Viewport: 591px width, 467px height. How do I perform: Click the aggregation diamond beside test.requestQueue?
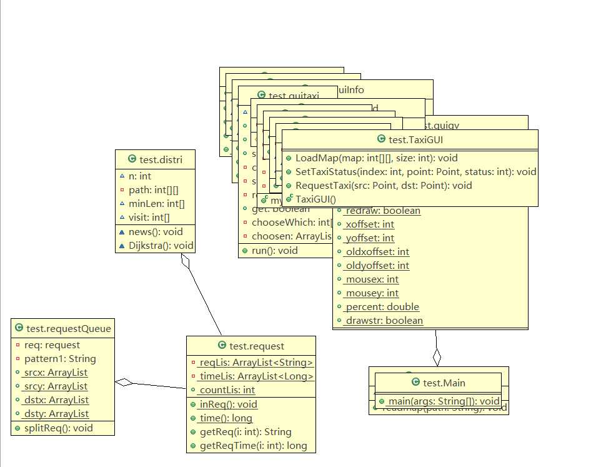(124, 382)
